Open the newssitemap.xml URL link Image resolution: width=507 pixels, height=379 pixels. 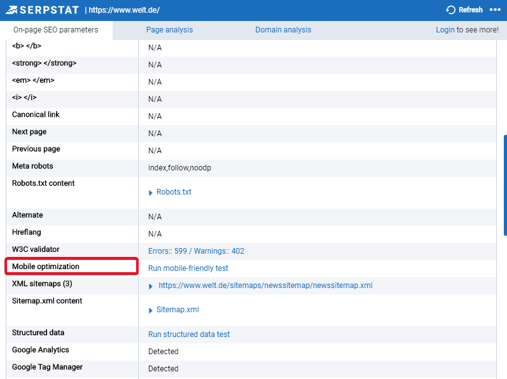265,286
